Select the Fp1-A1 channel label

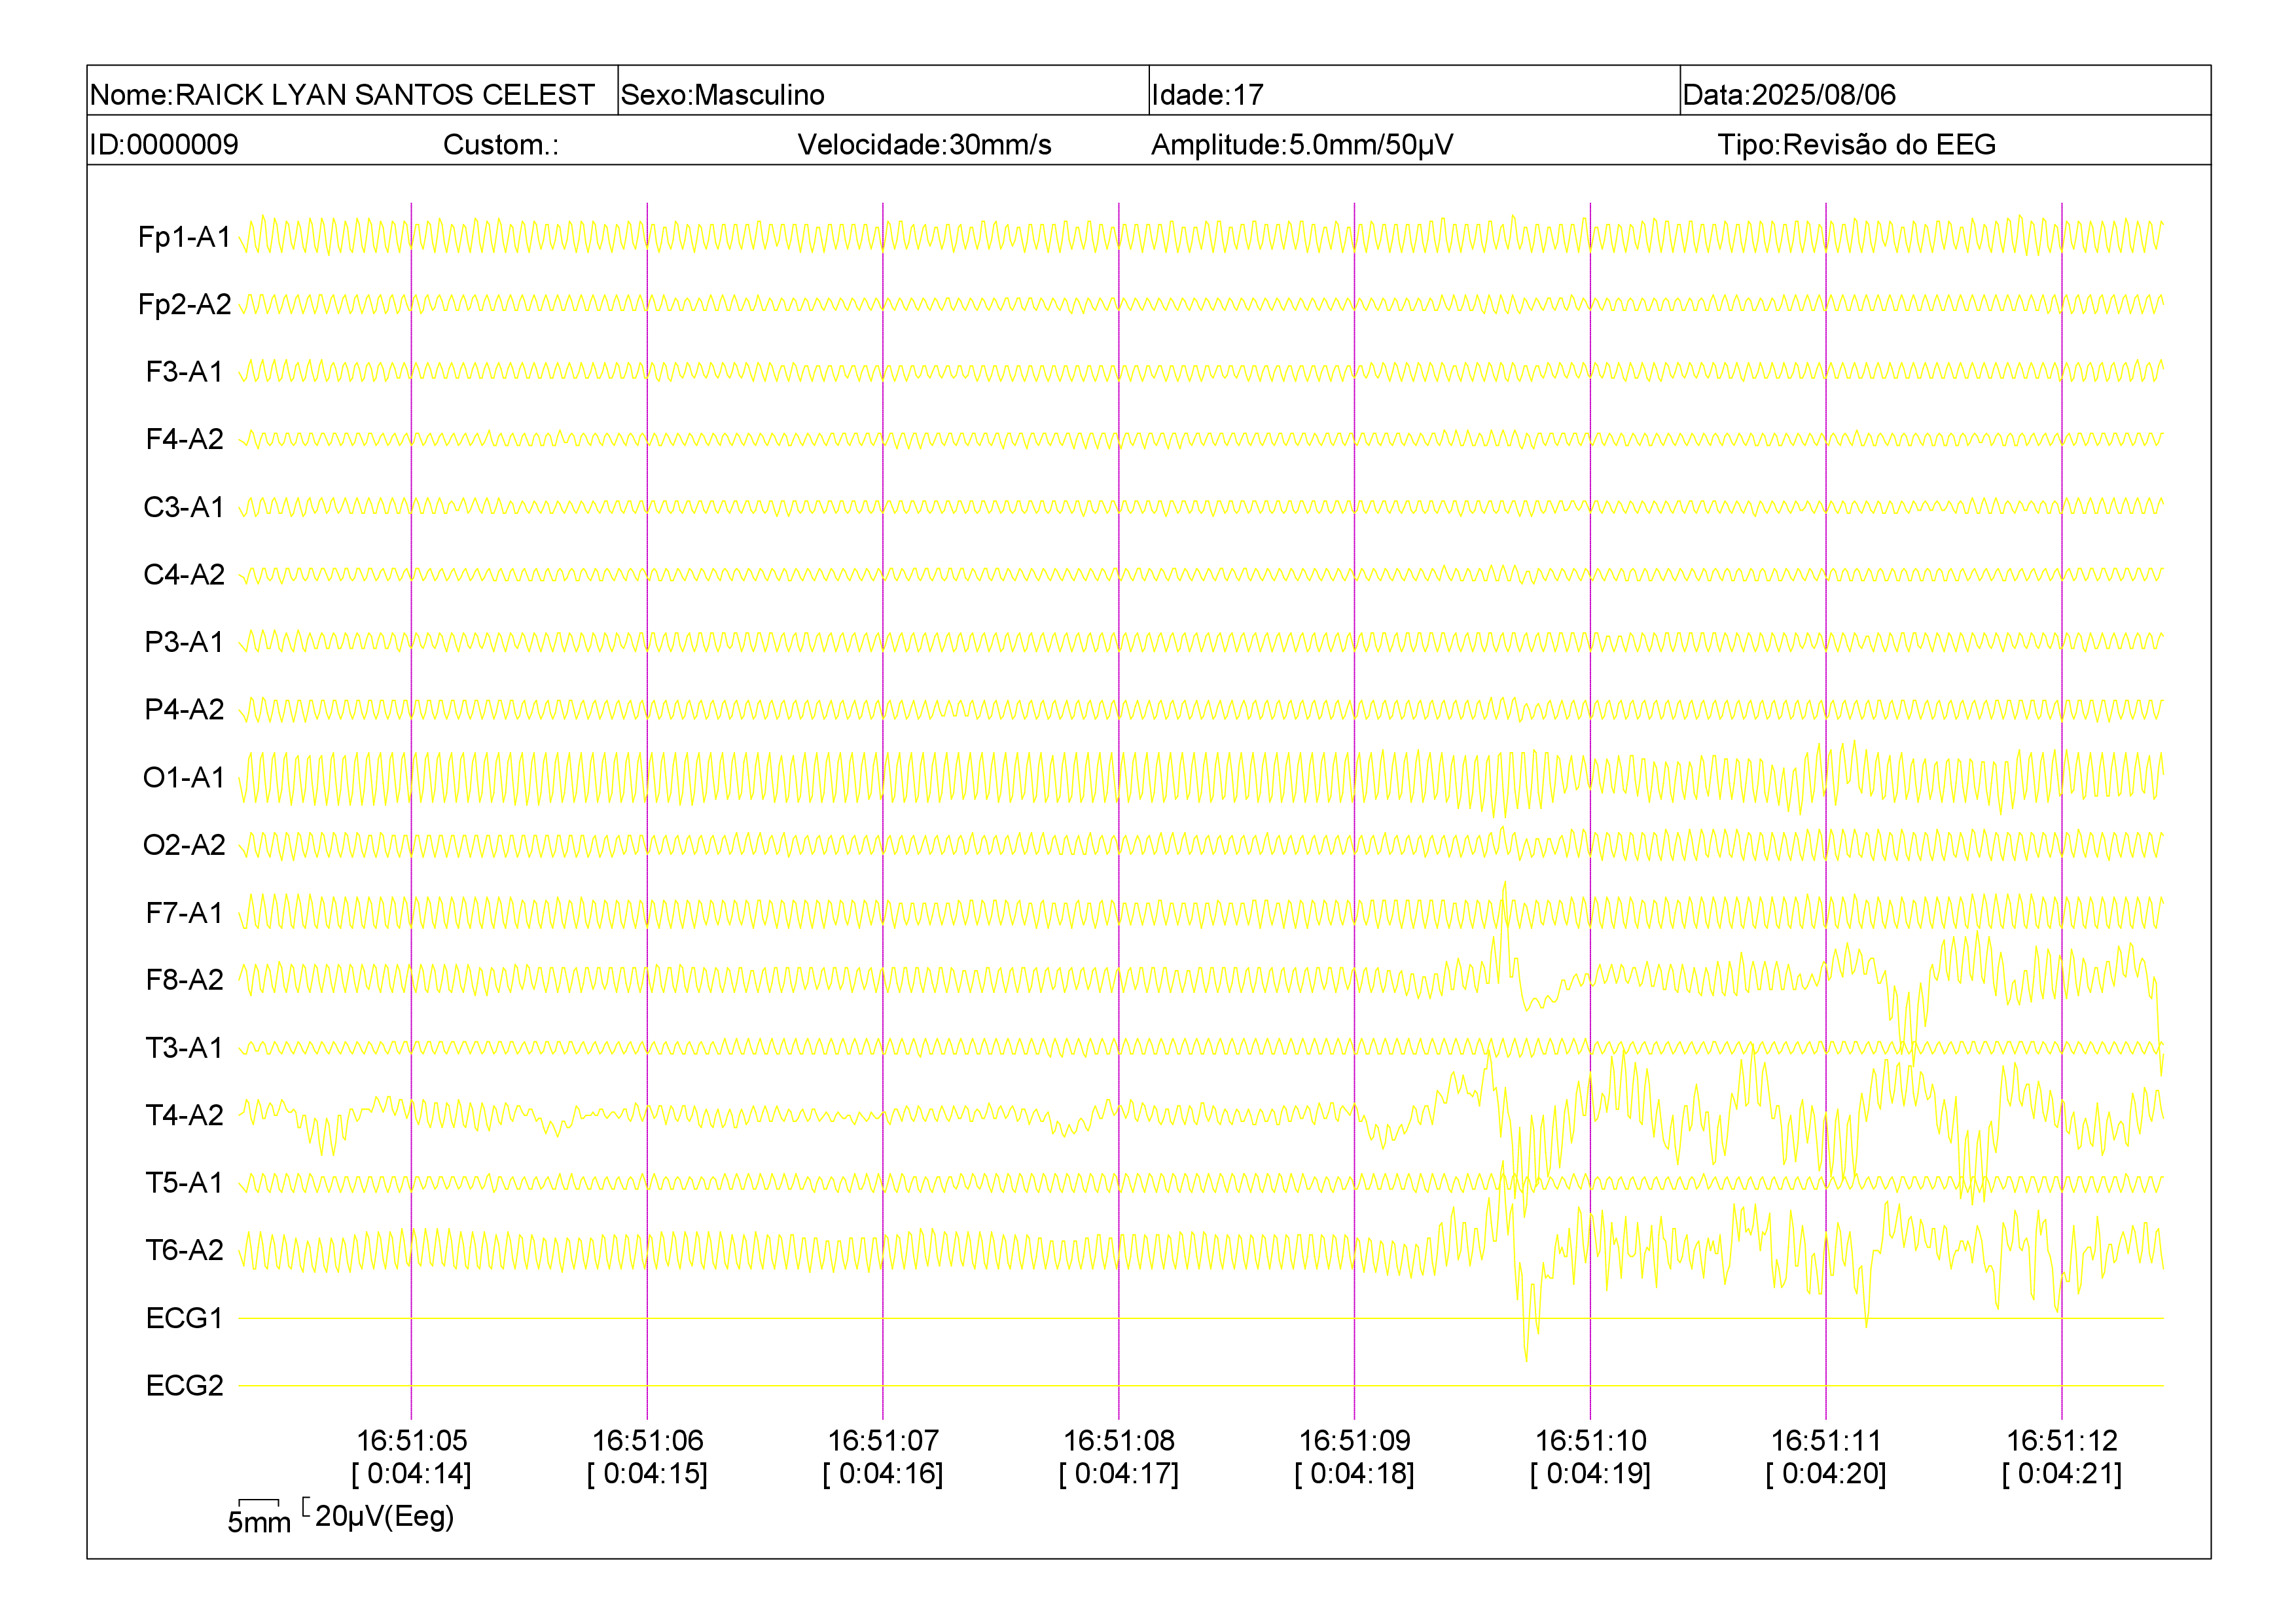(184, 237)
